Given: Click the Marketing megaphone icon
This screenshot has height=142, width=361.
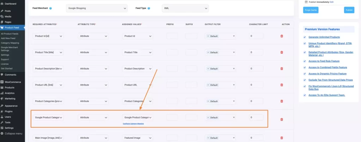Looking at the screenshot, I should (x=2, y=99).
